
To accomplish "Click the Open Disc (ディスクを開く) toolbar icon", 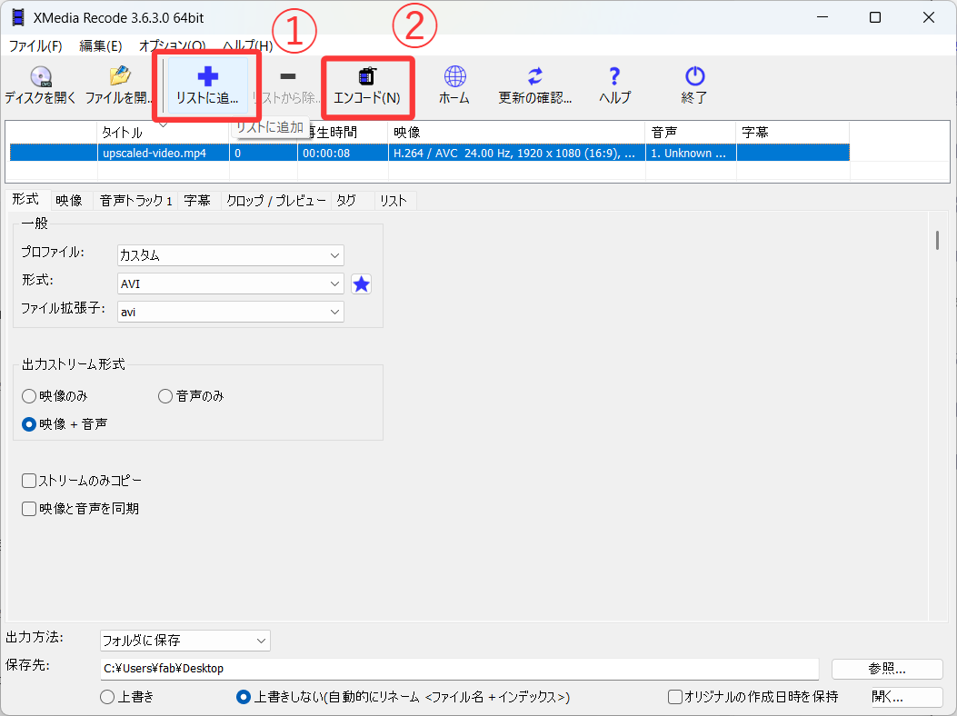I will pos(41,77).
